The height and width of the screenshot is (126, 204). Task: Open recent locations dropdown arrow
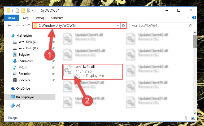pos(23,25)
